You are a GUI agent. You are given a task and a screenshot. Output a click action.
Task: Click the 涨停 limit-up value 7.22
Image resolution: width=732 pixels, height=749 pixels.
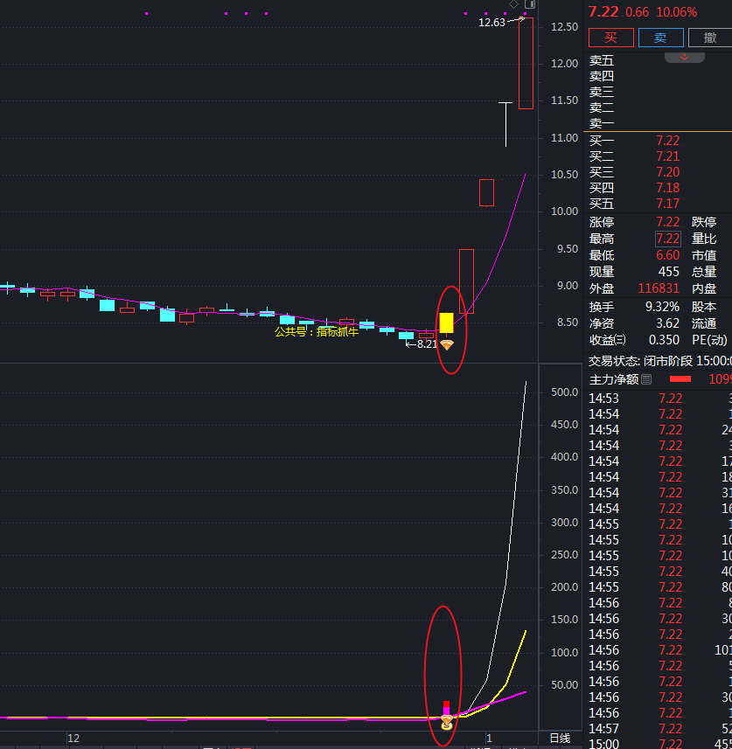(668, 222)
